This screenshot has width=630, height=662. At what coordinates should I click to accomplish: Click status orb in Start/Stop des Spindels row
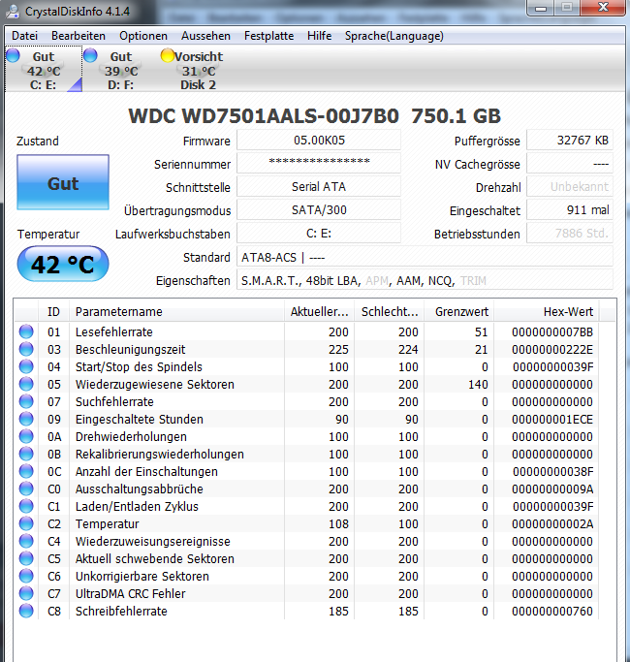pyautogui.click(x=26, y=366)
